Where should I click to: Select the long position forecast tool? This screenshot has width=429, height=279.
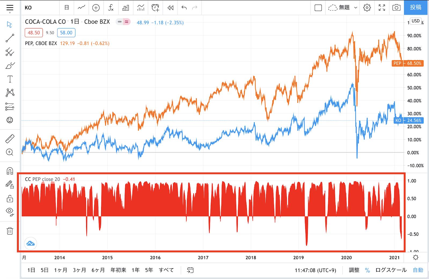coord(10,107)
